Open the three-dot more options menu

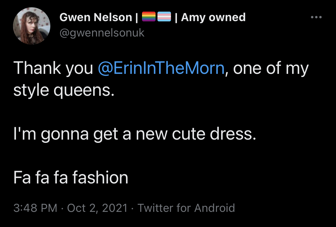click(316, 17)
